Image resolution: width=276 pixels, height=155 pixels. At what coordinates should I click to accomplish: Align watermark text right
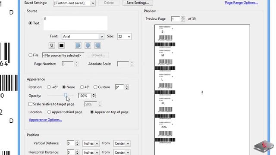point(97,46)
